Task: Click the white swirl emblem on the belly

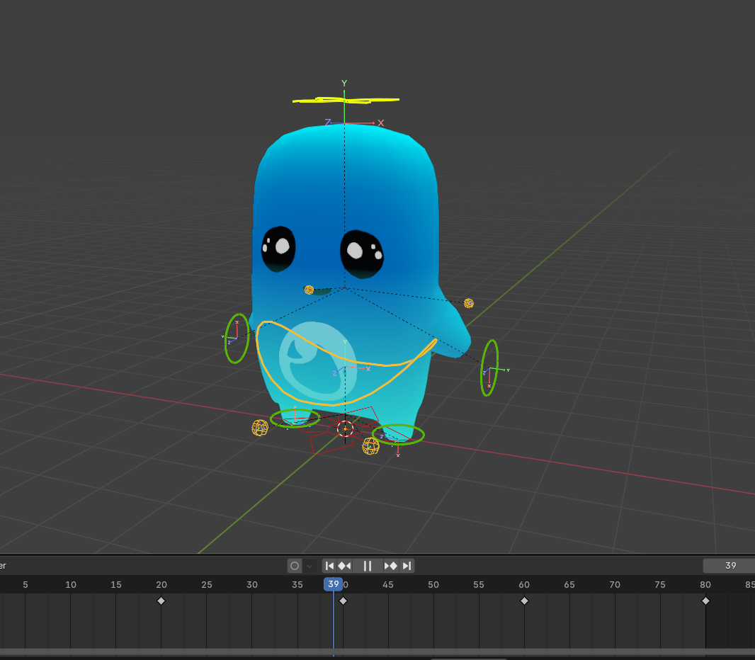Action: [318, 361]
